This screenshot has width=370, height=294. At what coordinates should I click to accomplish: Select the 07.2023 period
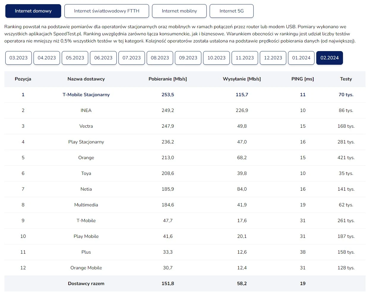tap(132, 58)
